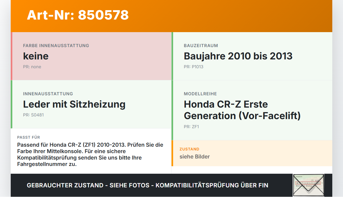This screenshot has height=197, width=343.
Task: Click 'Baujahre 2010 bis 2013' value
Action: click(x=238, y=56)
